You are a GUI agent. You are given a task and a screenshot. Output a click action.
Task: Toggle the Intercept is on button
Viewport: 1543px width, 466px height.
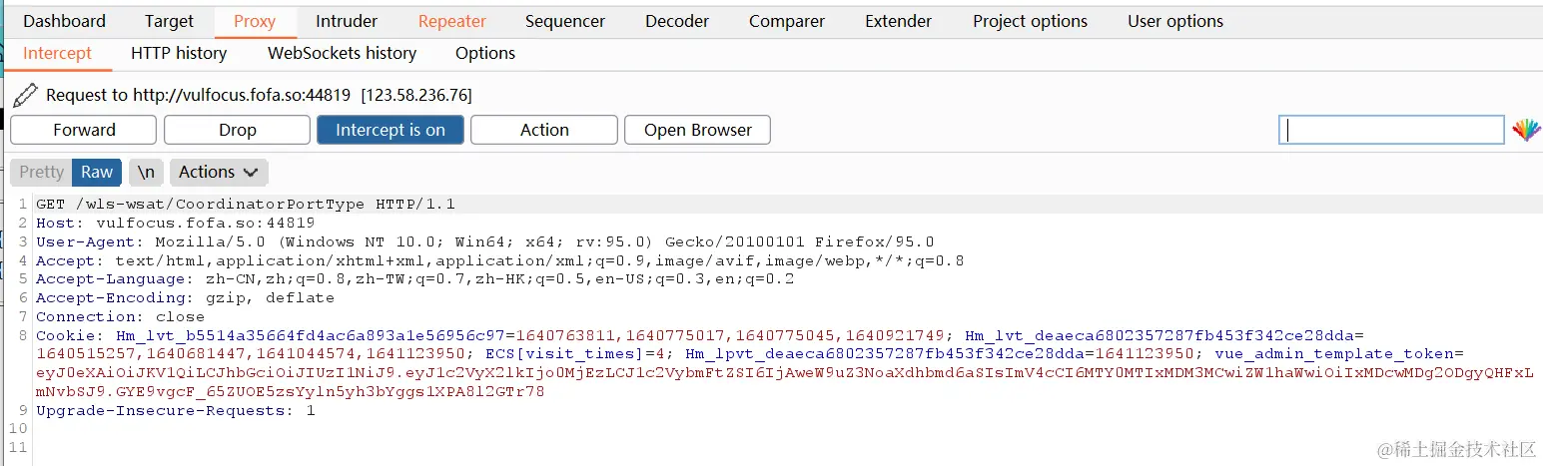(x=390, y=130)
